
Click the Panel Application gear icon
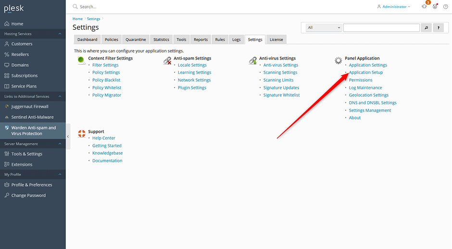338,60
